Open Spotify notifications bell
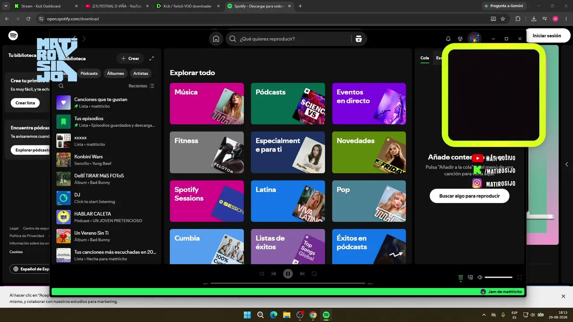 pos(448,39)
